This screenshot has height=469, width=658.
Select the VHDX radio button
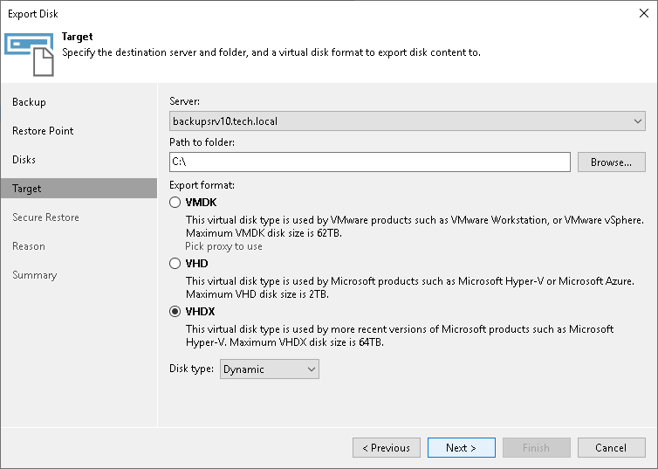175,312
